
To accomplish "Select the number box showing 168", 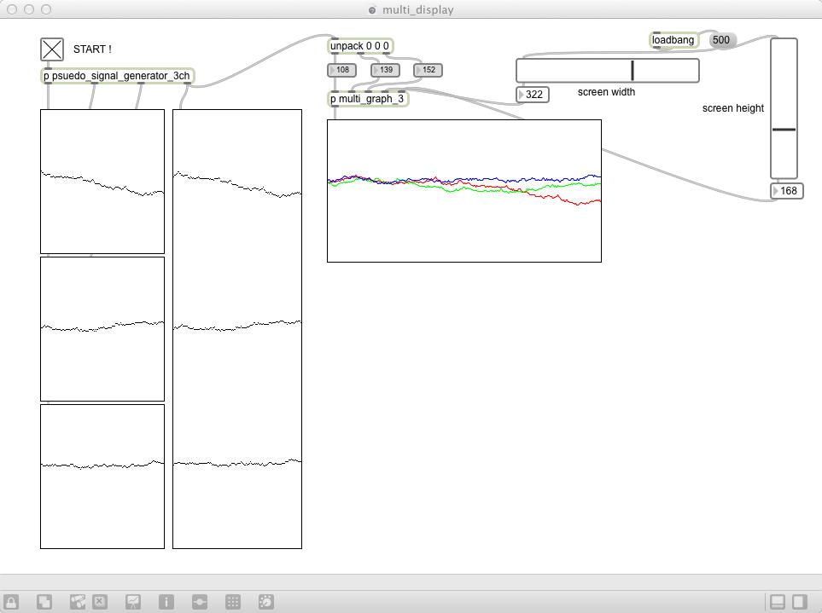I will 787,191.
